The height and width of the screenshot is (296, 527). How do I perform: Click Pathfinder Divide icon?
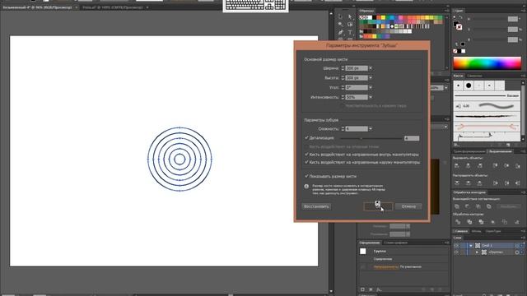pyautogui.click(x=458, y=222)
